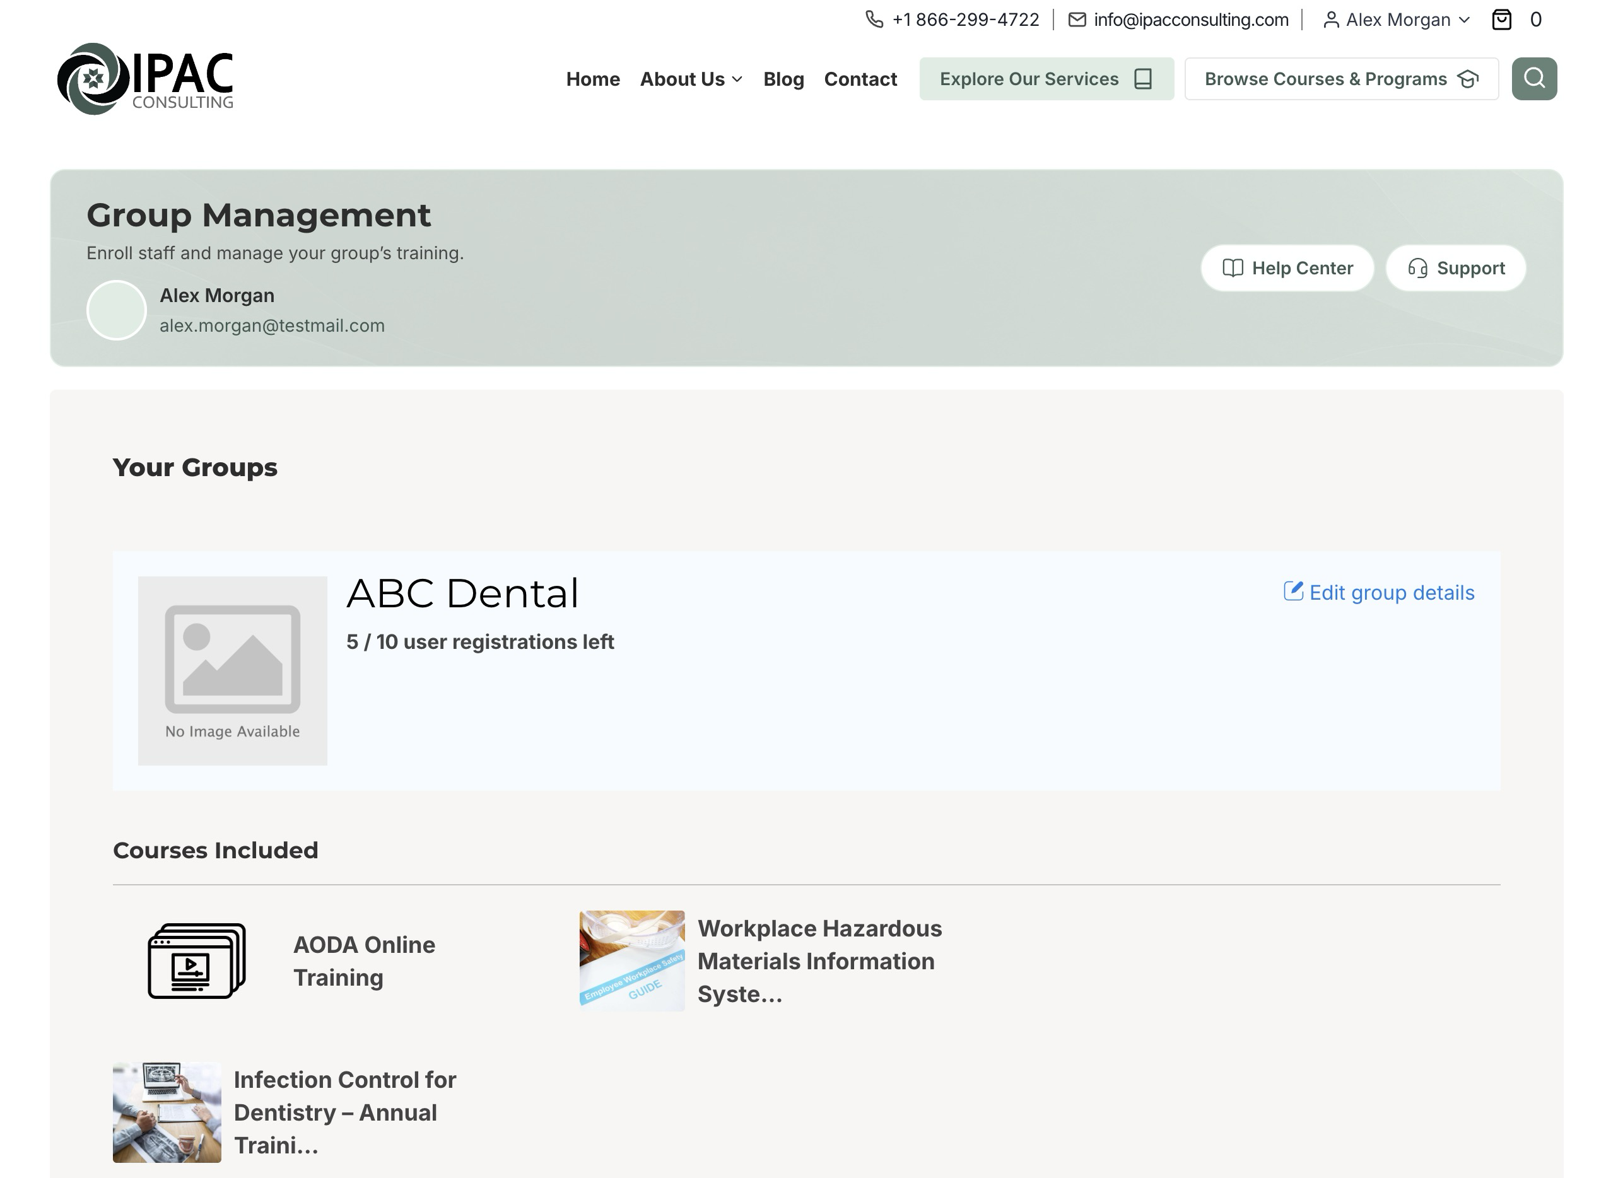Open the Help Center button
Image resolution: width=1606 pixels, height=1178 pixels.
click(x=1287, y=268)
